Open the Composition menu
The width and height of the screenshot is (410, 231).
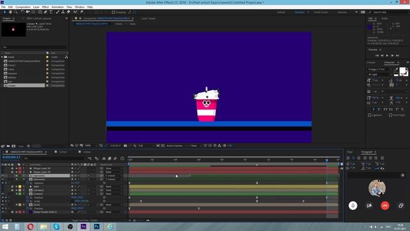(x=23, y=7)
